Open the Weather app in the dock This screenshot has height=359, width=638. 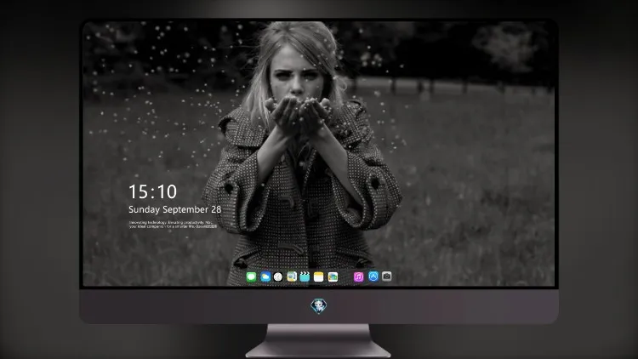(x=265, y=277)
